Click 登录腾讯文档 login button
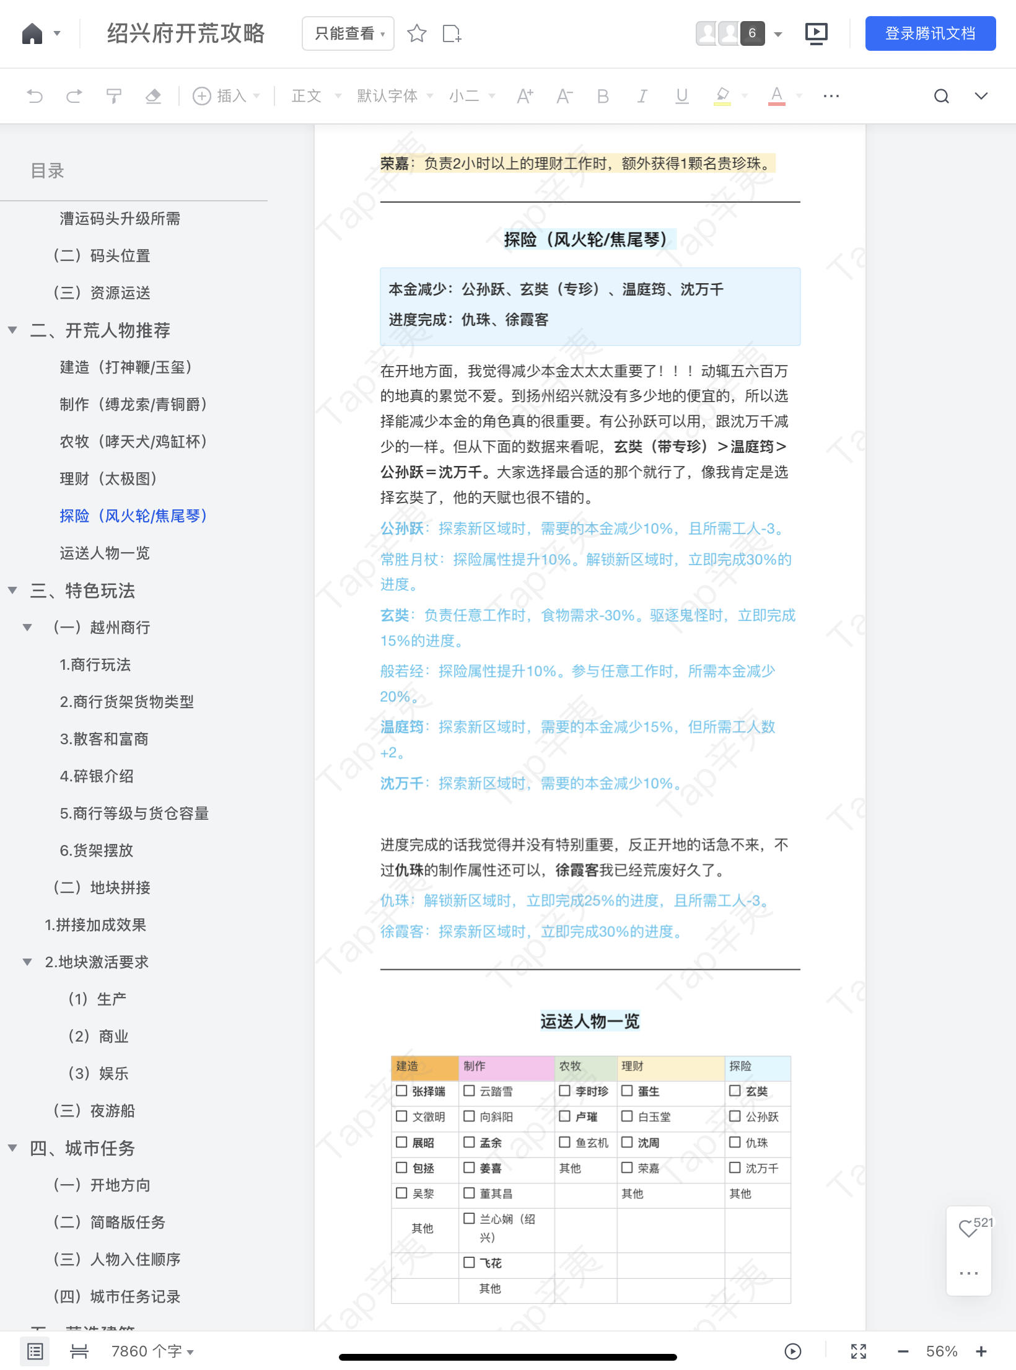Screen dimensions: 1016x1370 point(931,33)
